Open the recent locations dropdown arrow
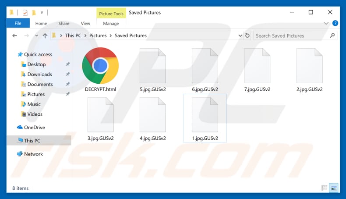Image resolution: width=346 pixels, height=199 pixels. tap(36, 36)
